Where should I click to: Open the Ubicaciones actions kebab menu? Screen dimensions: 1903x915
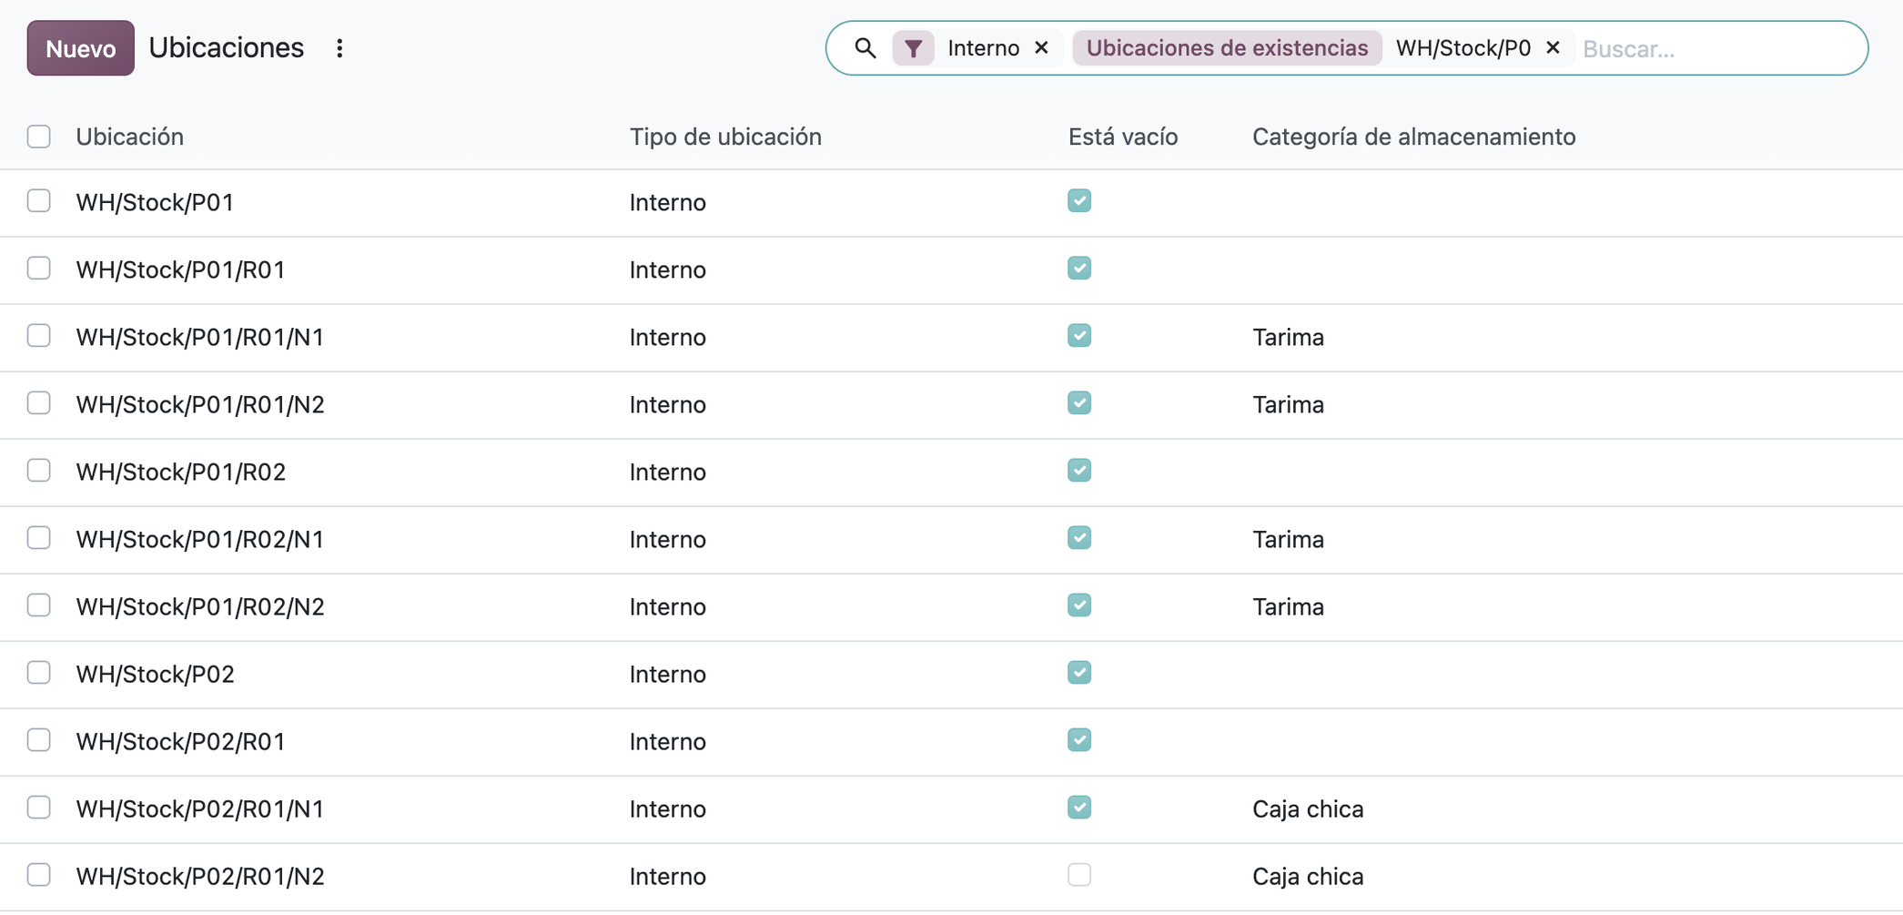coord(339,48)
